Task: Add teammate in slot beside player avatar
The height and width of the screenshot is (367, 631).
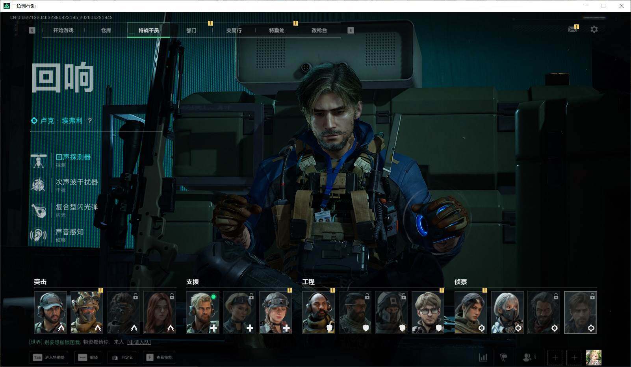Action: click(574, 358)
